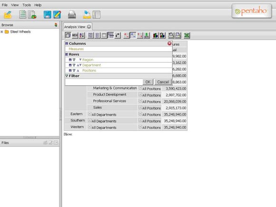Move Positions up with its arrow
Screen dimensions: 276x207
(78, 70)
